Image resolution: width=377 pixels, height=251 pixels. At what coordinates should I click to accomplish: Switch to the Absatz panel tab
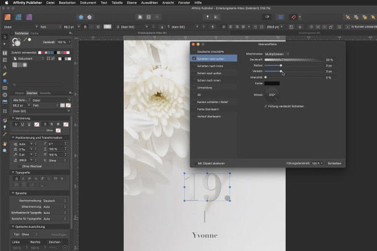(19, 93)
